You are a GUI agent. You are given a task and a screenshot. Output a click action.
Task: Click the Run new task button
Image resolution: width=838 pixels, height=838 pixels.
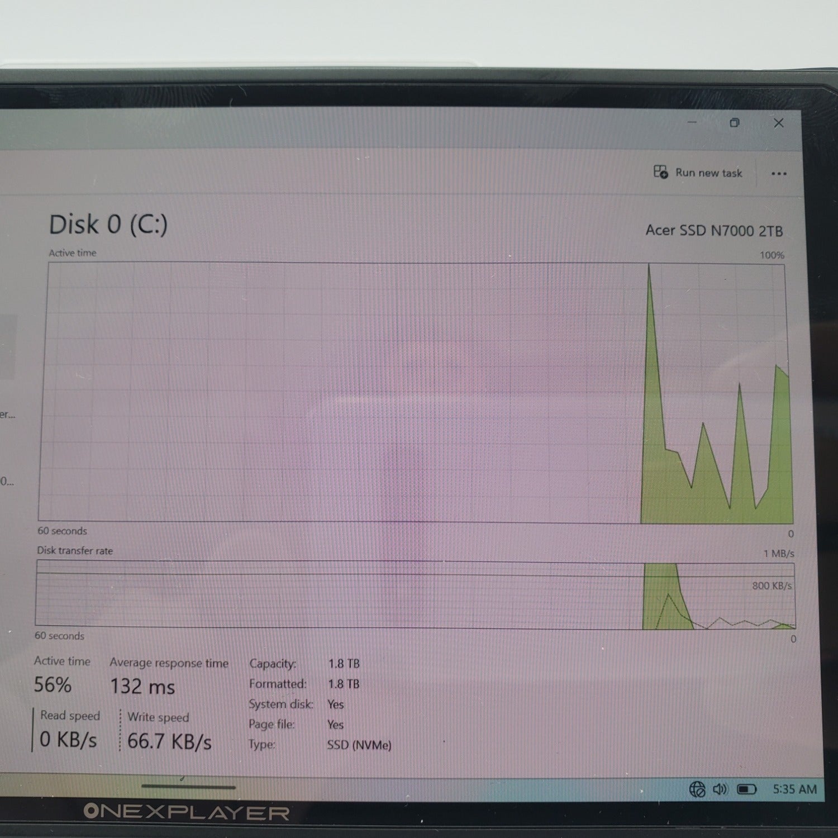[x=698, y=173]
